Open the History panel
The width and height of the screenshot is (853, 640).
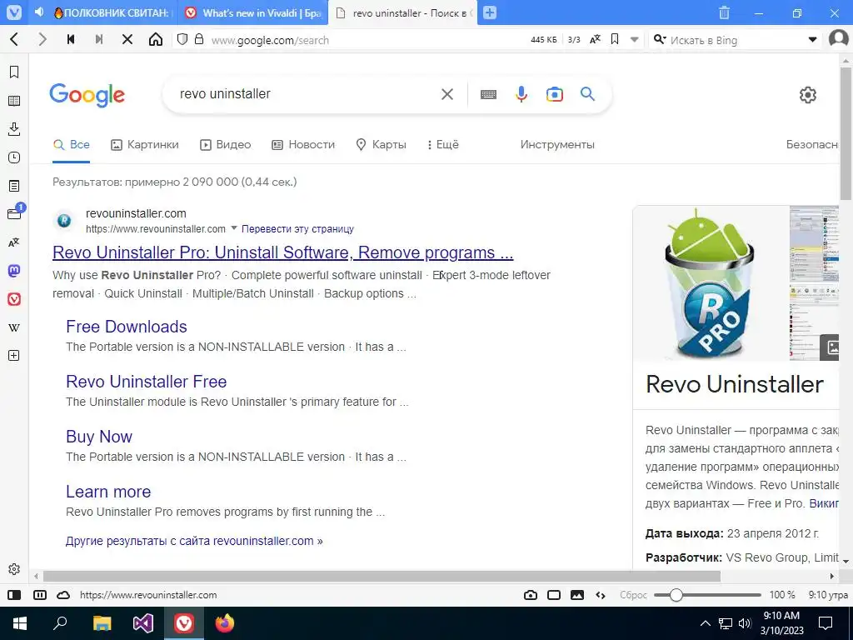point(14,157)
